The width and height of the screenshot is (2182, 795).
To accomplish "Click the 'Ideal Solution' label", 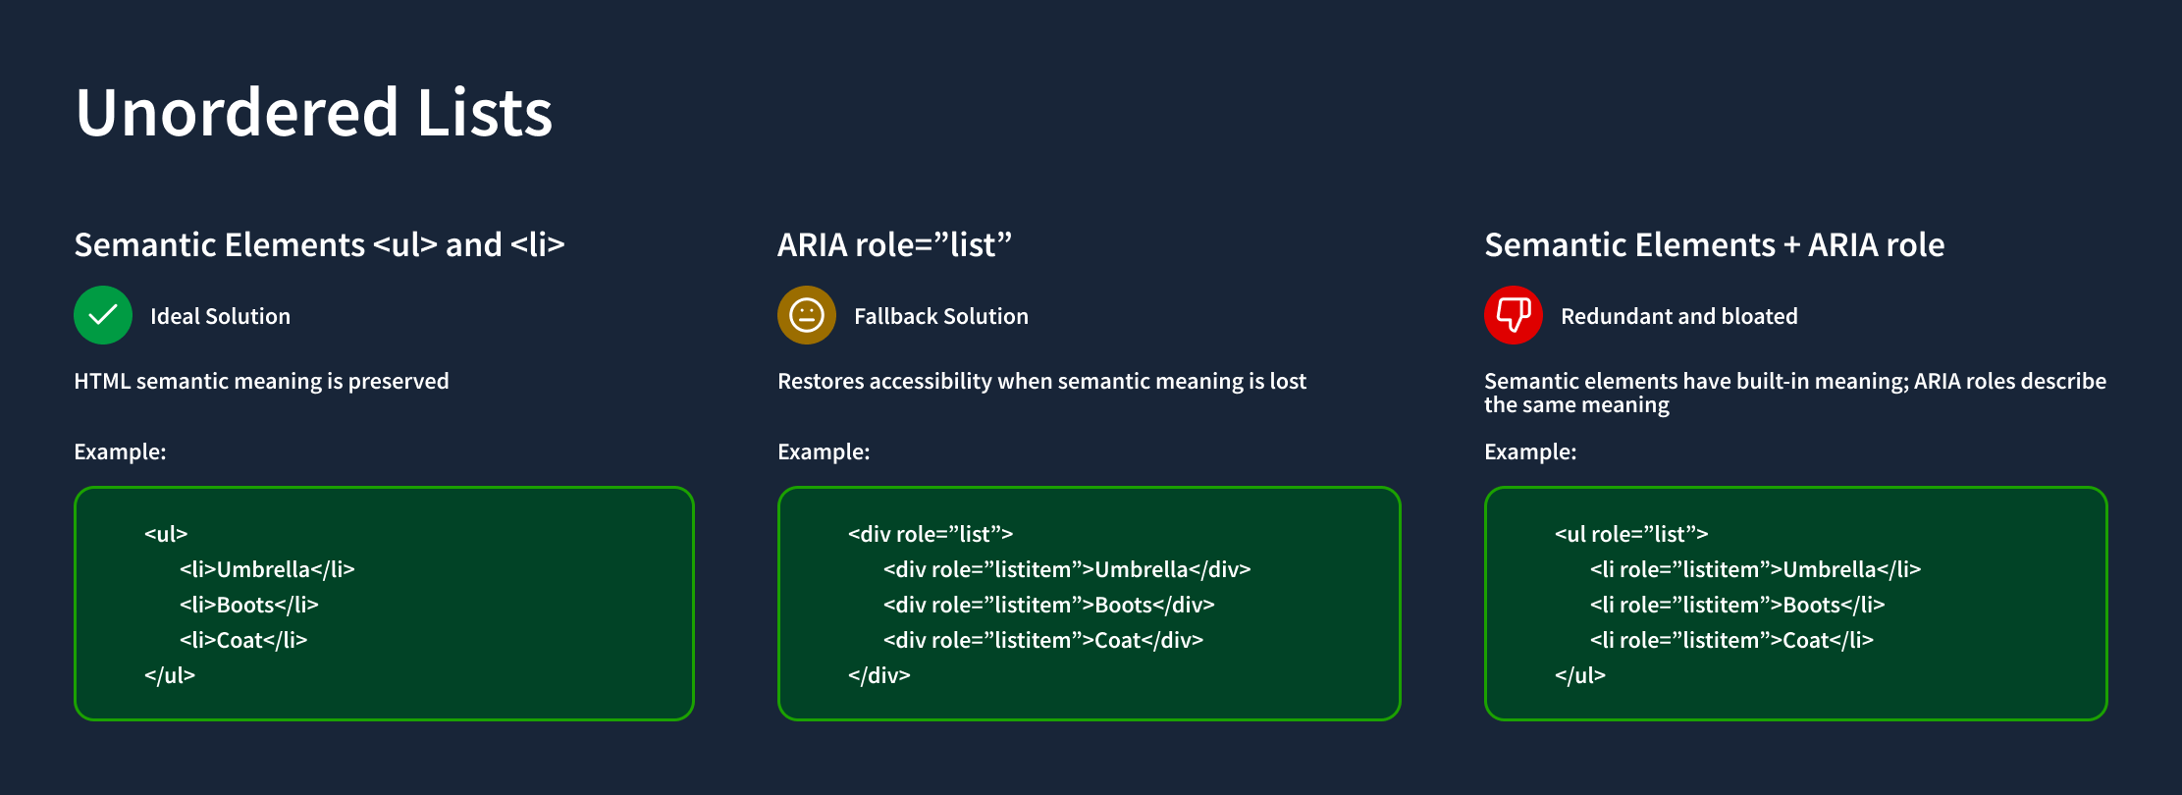I will (220, 316).
